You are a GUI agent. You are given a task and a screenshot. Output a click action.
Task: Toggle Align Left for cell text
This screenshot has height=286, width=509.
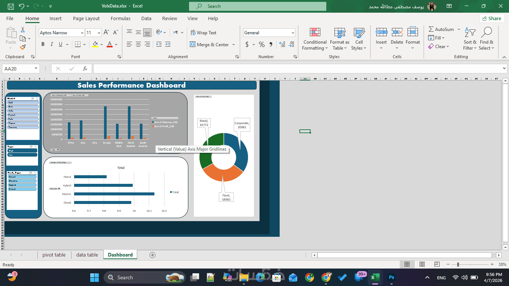click(x=129, y=44)
